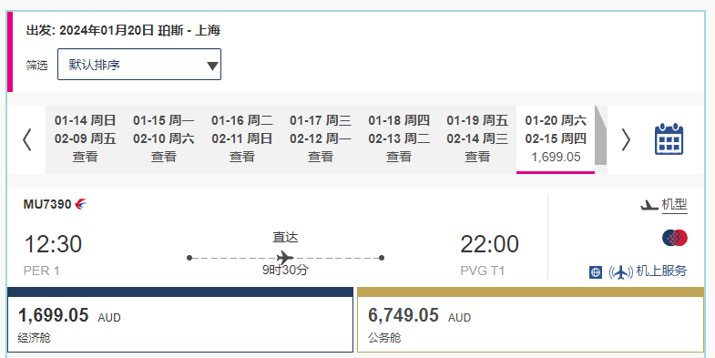Viewport: 715px width, 358px height.
Task: Show next dates with right chevron
Action: pyautogui.click(x=626, y=139)
